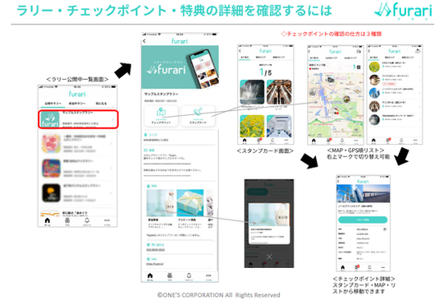Tap the back arrow on the rally detail screen
The width and height of the screenshot is (439, 305).
[x=144, y=41]
